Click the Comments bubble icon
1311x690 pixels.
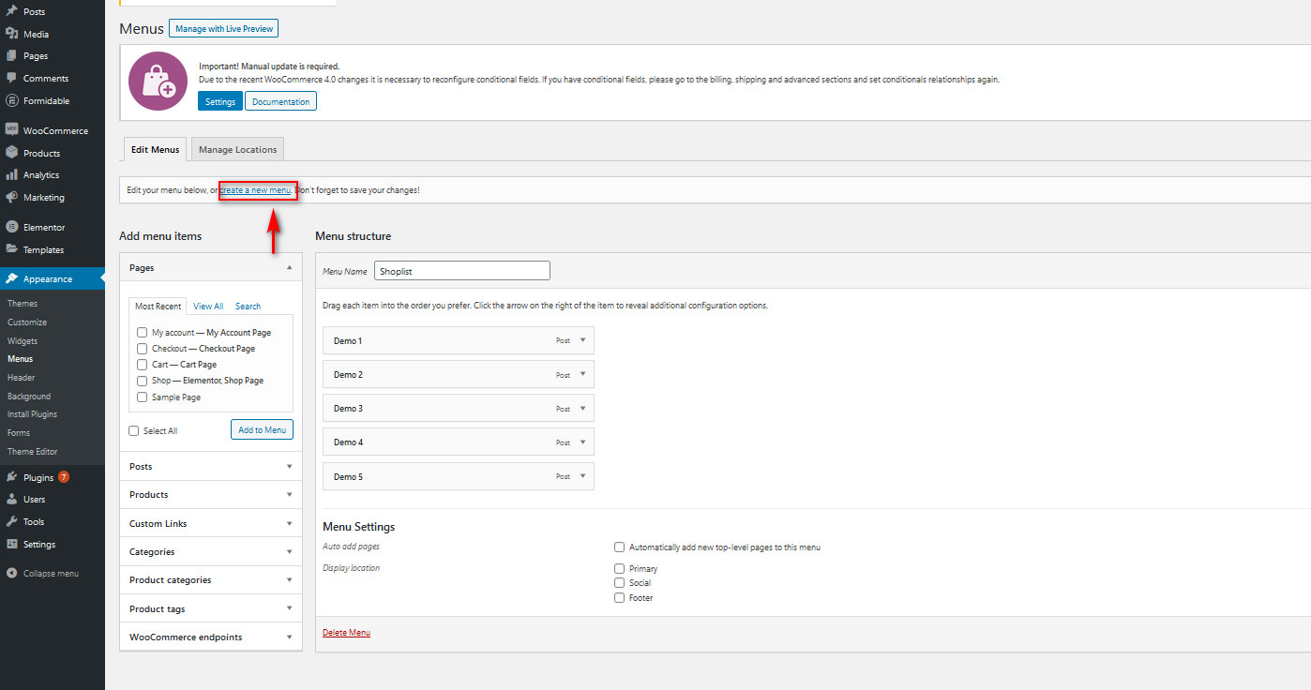click(11, 78)
